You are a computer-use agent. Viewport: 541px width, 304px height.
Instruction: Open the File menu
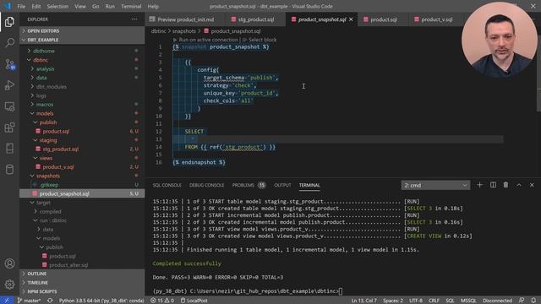[21, 6]
